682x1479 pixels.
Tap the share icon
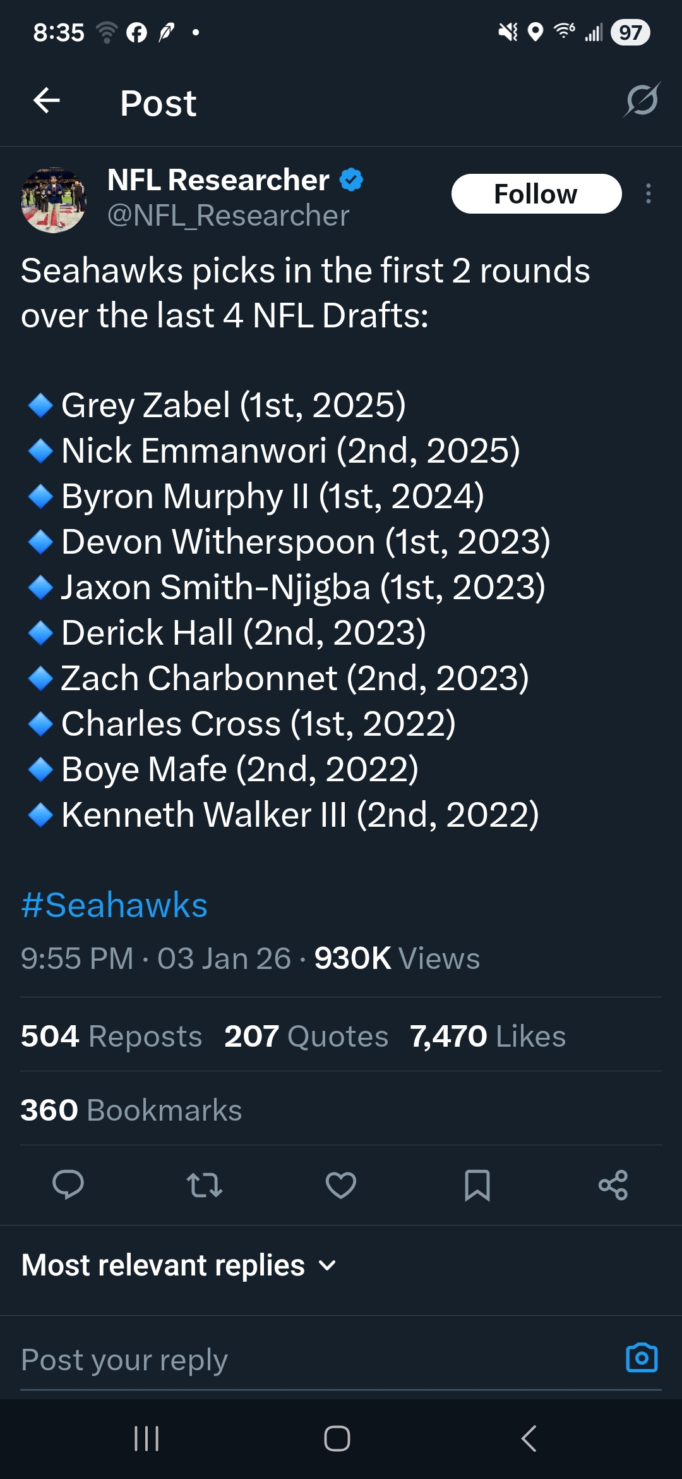[x=613, y=1184]
